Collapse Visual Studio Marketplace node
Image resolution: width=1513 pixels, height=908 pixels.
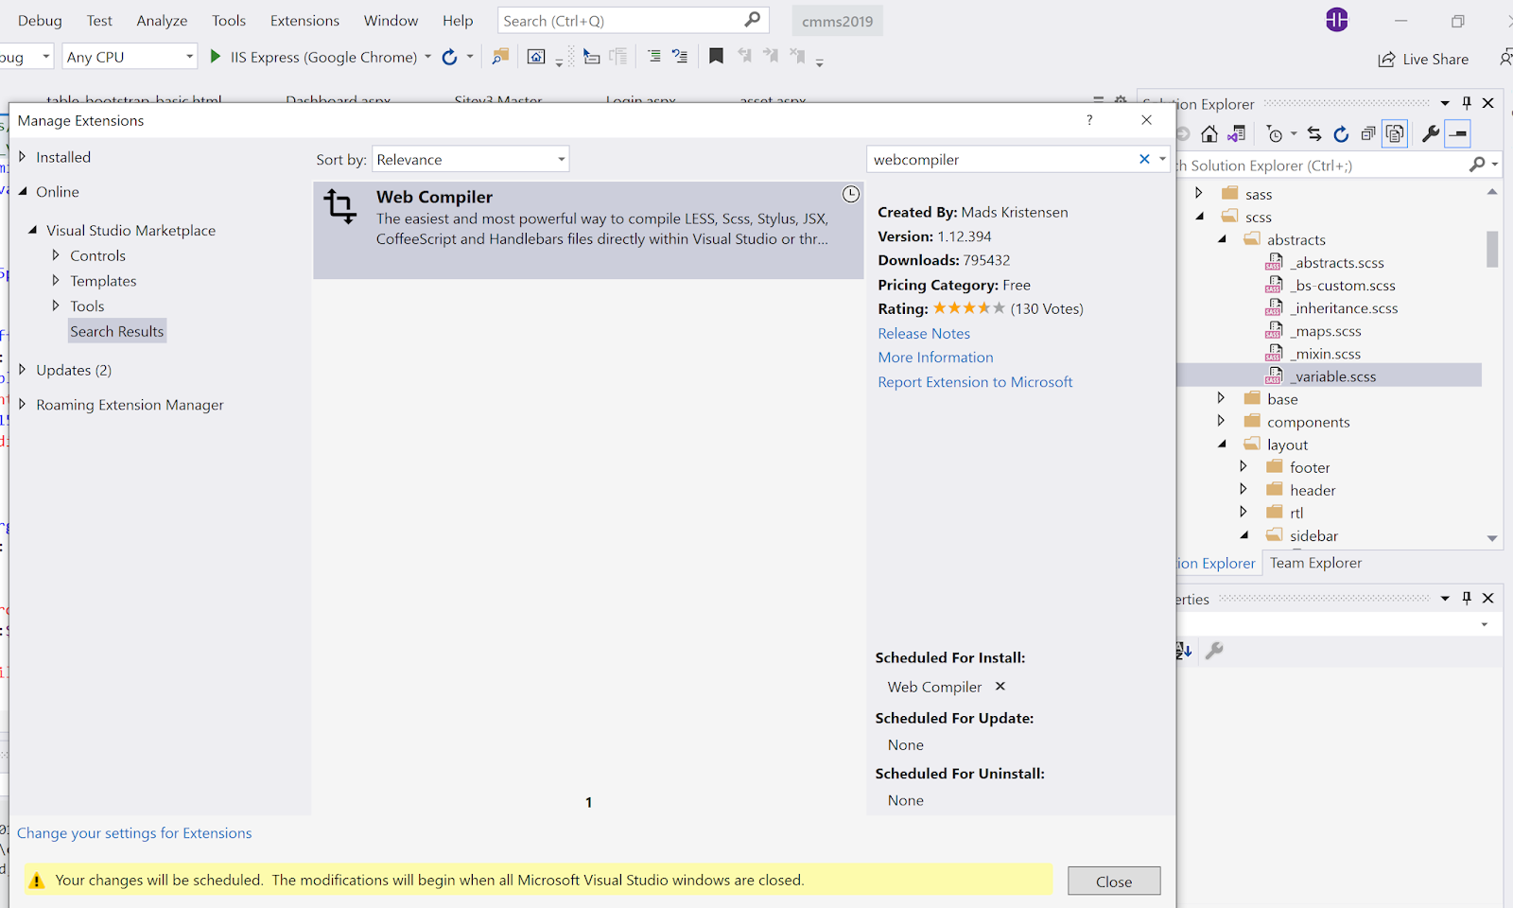click(x=33, y=230)
